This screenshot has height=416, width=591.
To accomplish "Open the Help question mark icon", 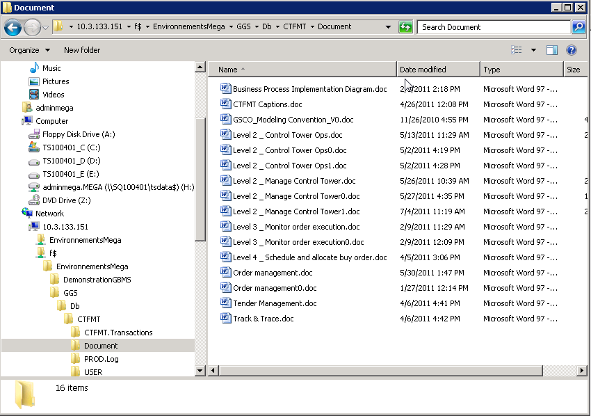I will pyautogui.click(x=572, y=50).
